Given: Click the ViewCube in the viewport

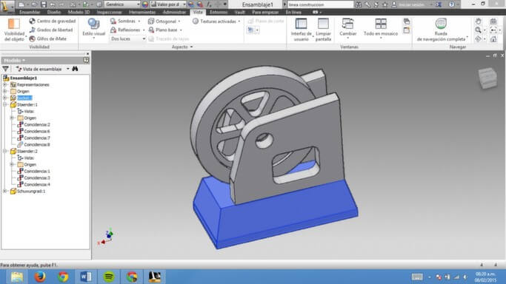Looking at the screenshot, I should (487, 78).
